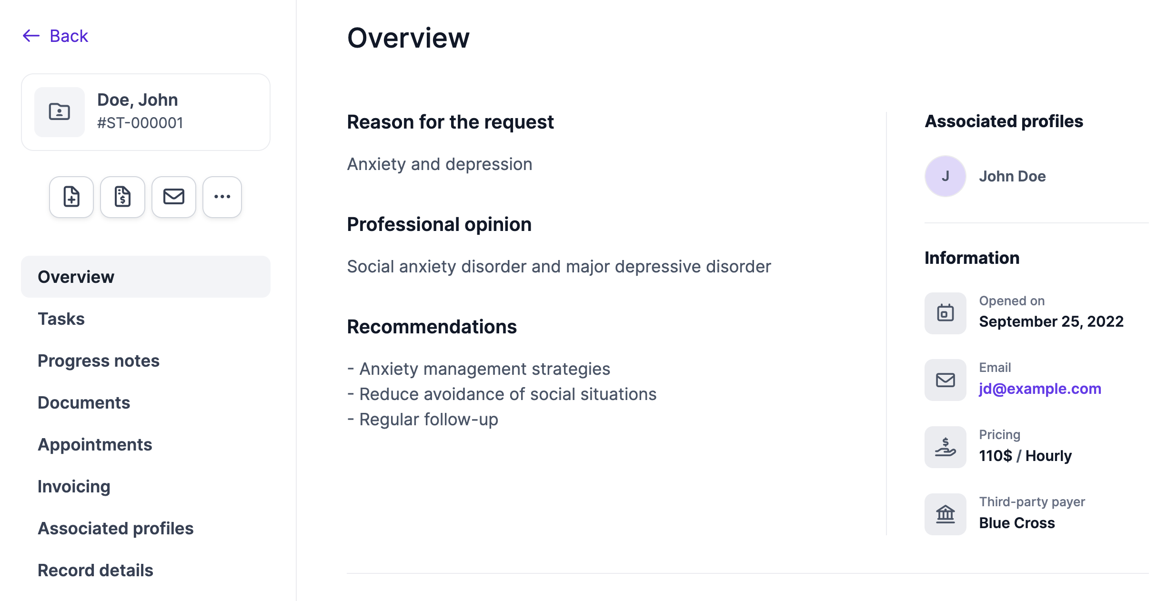Viewport: 1167px width, 601px height.
Task: Open the Invoicing section
Action: (x=74, y=486)
